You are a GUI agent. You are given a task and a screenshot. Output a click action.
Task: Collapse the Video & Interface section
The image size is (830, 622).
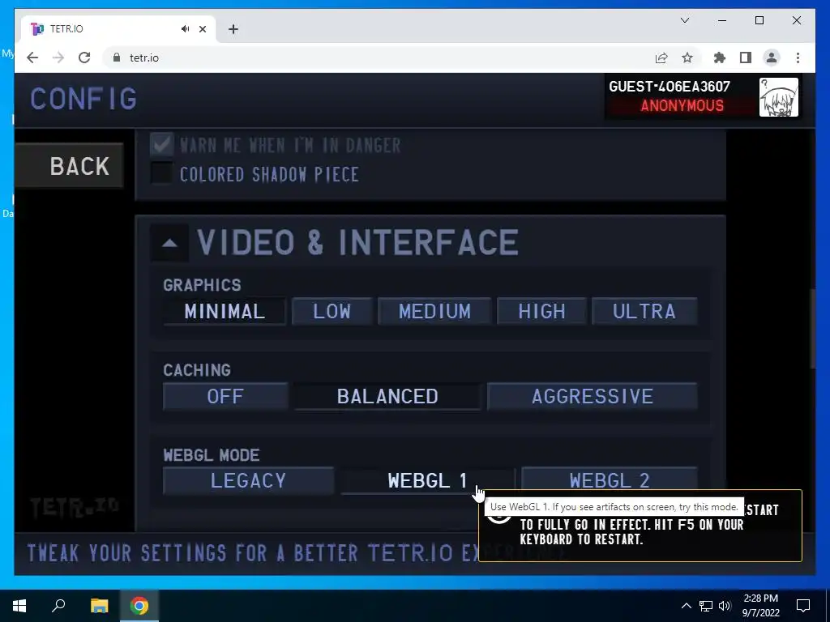click(x=169, y=243)
